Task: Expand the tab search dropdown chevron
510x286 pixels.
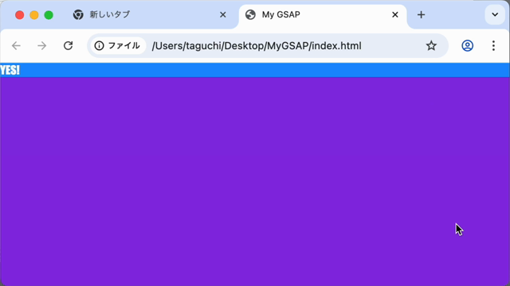Action: pos(495,14)
